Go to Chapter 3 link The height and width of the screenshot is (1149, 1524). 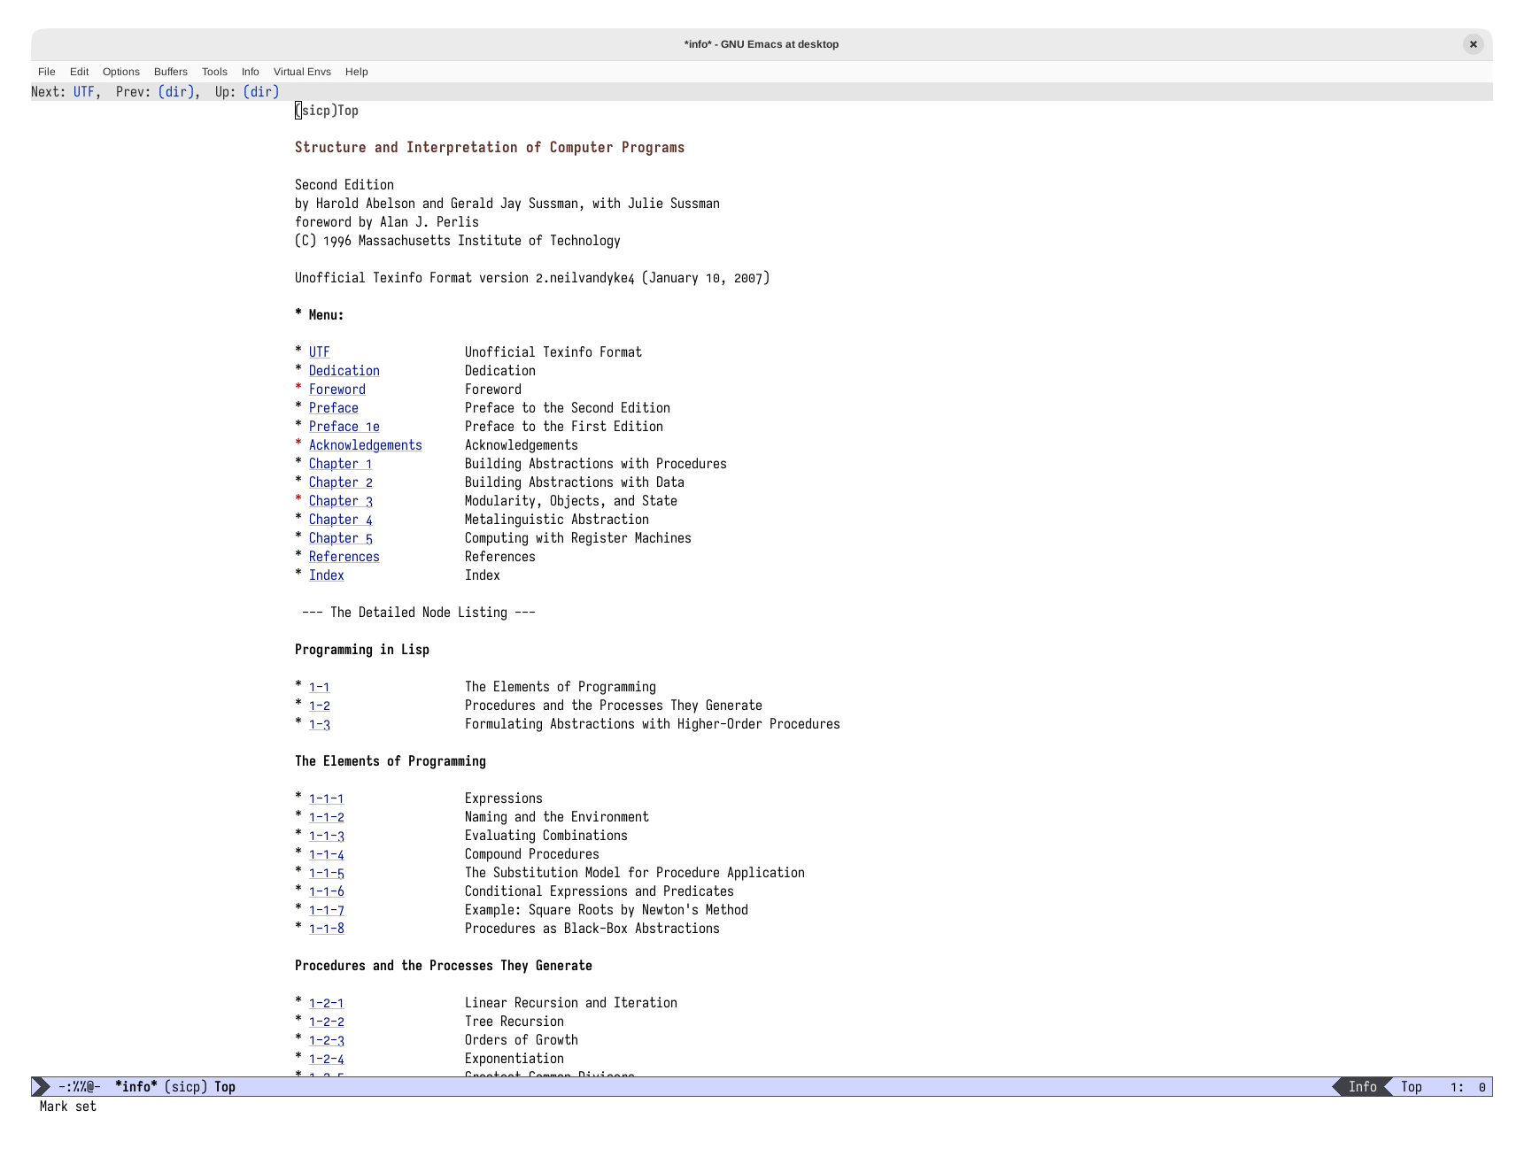pyautogui.click(x=341, y=501)
